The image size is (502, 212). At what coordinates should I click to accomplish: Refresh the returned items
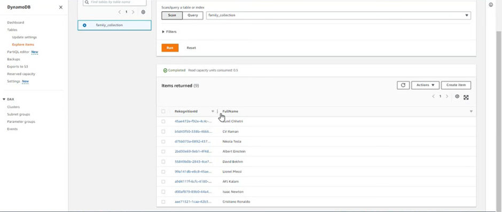tap(403, 85)
